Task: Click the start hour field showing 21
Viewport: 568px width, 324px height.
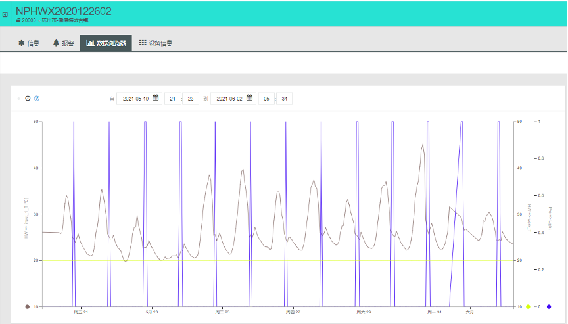Action: [172, 99]
